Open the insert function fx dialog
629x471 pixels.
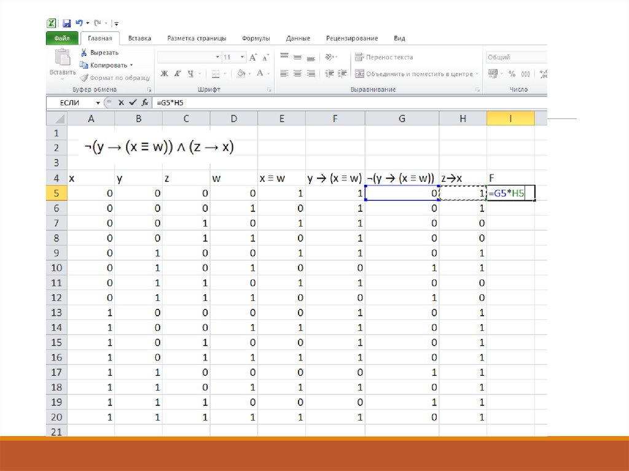(145, 103)
